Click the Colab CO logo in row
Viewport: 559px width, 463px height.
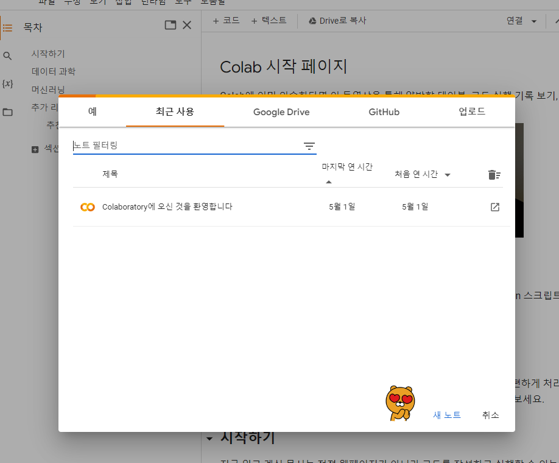click(87, 207)
